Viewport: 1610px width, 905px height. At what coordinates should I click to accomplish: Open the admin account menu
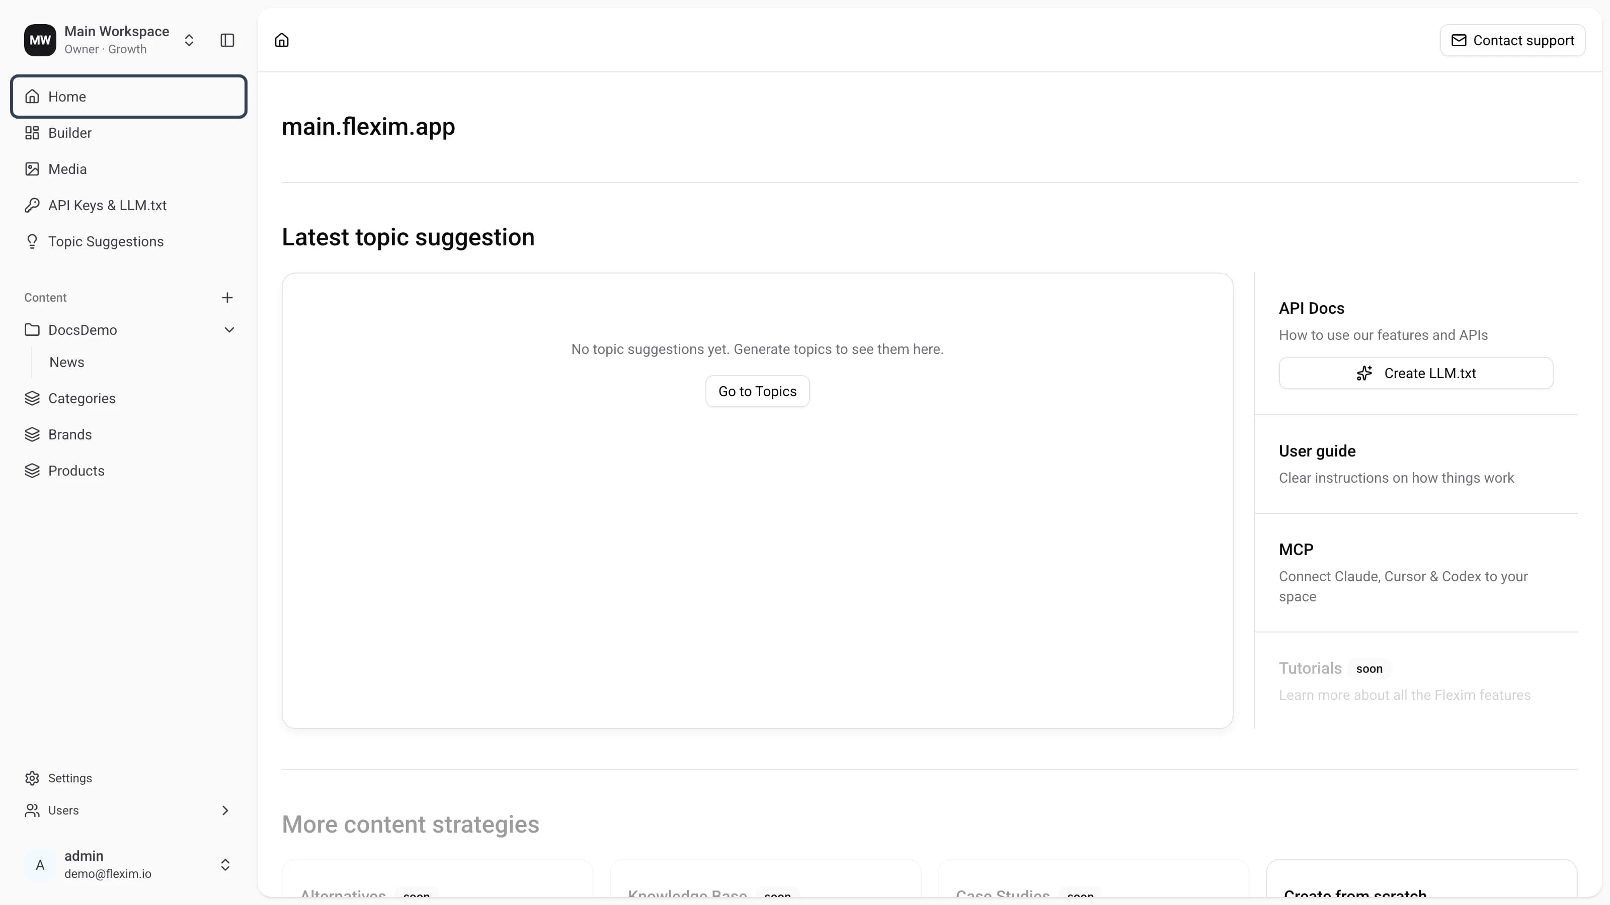click(x=129, y=865)
